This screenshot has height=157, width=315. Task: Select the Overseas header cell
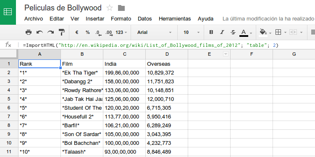167,64
